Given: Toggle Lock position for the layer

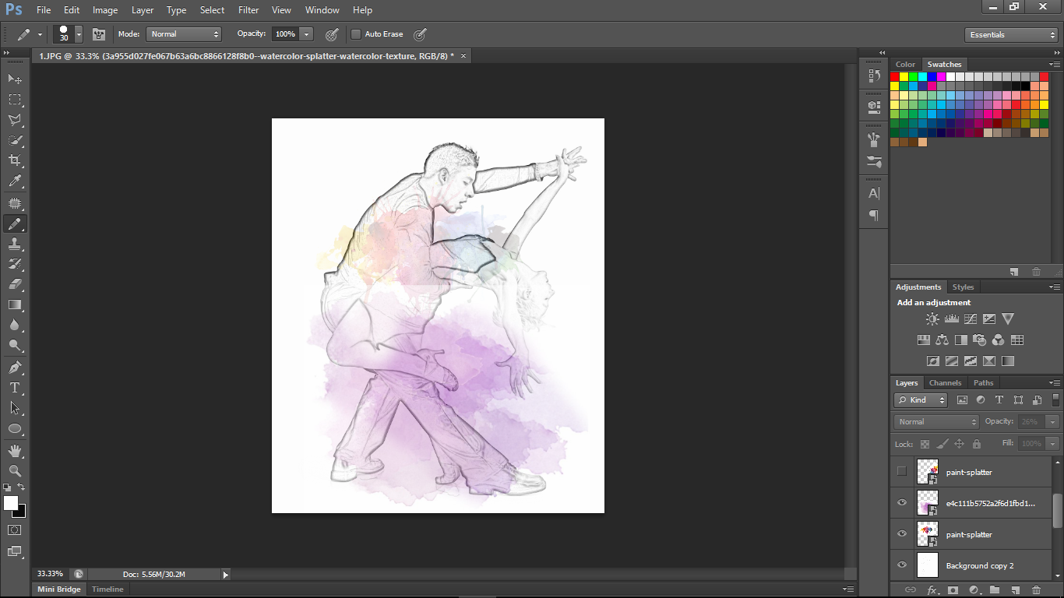Looking at the screenshot, I should pyautogui.click(x=959, y=444).
